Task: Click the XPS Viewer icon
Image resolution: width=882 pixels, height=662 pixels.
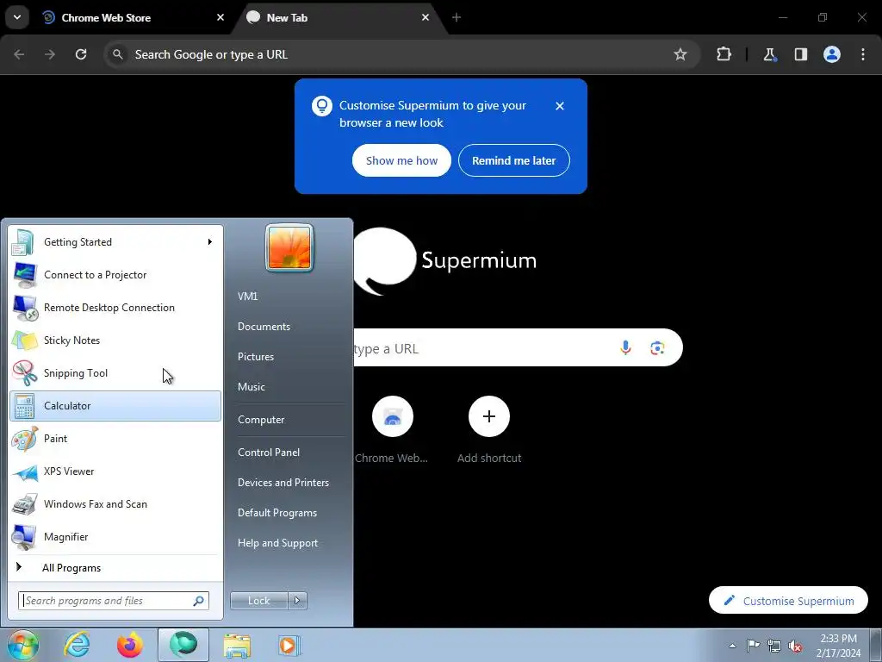Action: [25, 472]
